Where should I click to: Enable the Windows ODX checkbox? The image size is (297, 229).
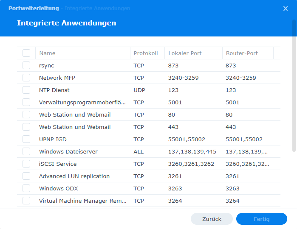click(26, 188)
